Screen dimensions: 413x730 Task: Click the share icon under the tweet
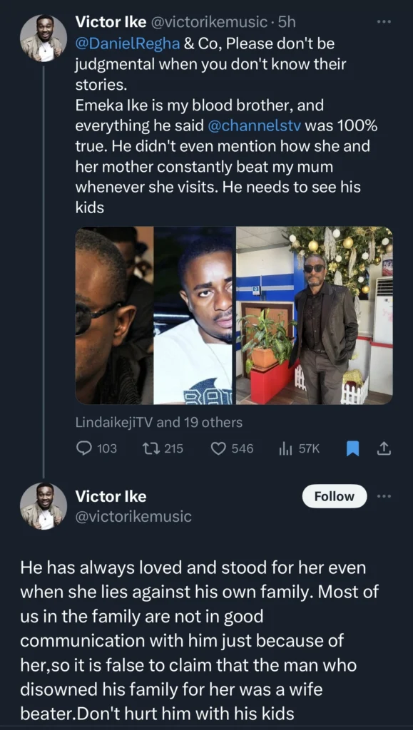coord(383,448)
